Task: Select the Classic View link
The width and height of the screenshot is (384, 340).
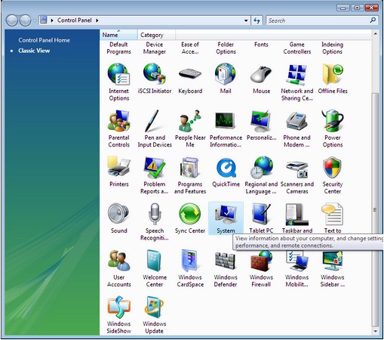Action: [34, 51]
